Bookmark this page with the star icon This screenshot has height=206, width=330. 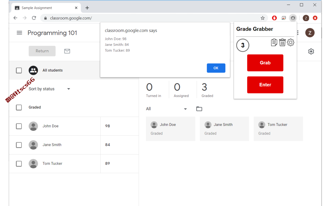tap(263, 18)
